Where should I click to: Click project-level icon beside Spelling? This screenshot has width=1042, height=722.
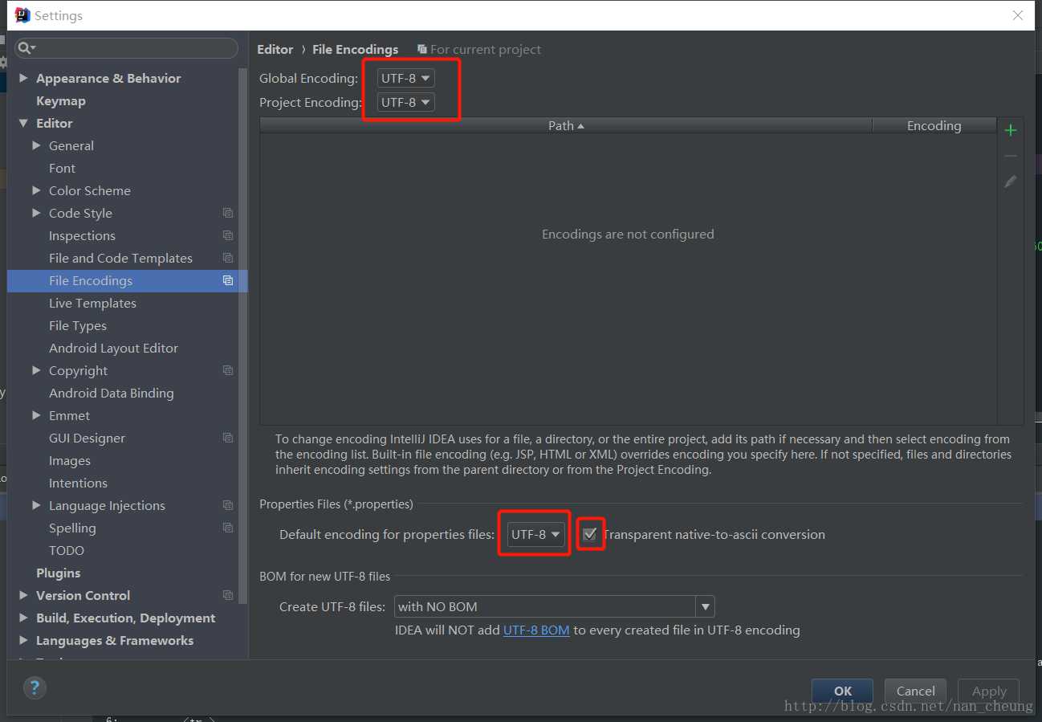(228, 528)
